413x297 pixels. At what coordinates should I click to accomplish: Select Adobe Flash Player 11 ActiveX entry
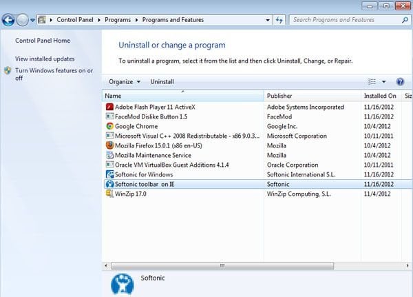coord(155,107)
